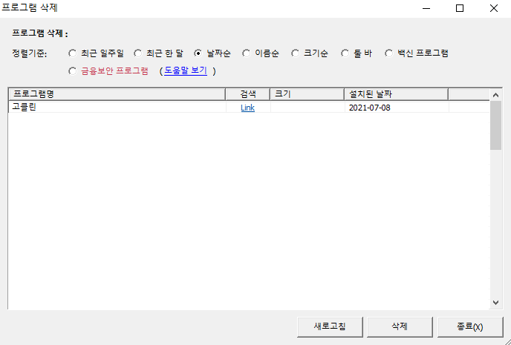Image resolution: width=511 pixels, height=345 pixels.
Task: Maximize the 프로그램 삭제 window
Action: tap(460, 8)
